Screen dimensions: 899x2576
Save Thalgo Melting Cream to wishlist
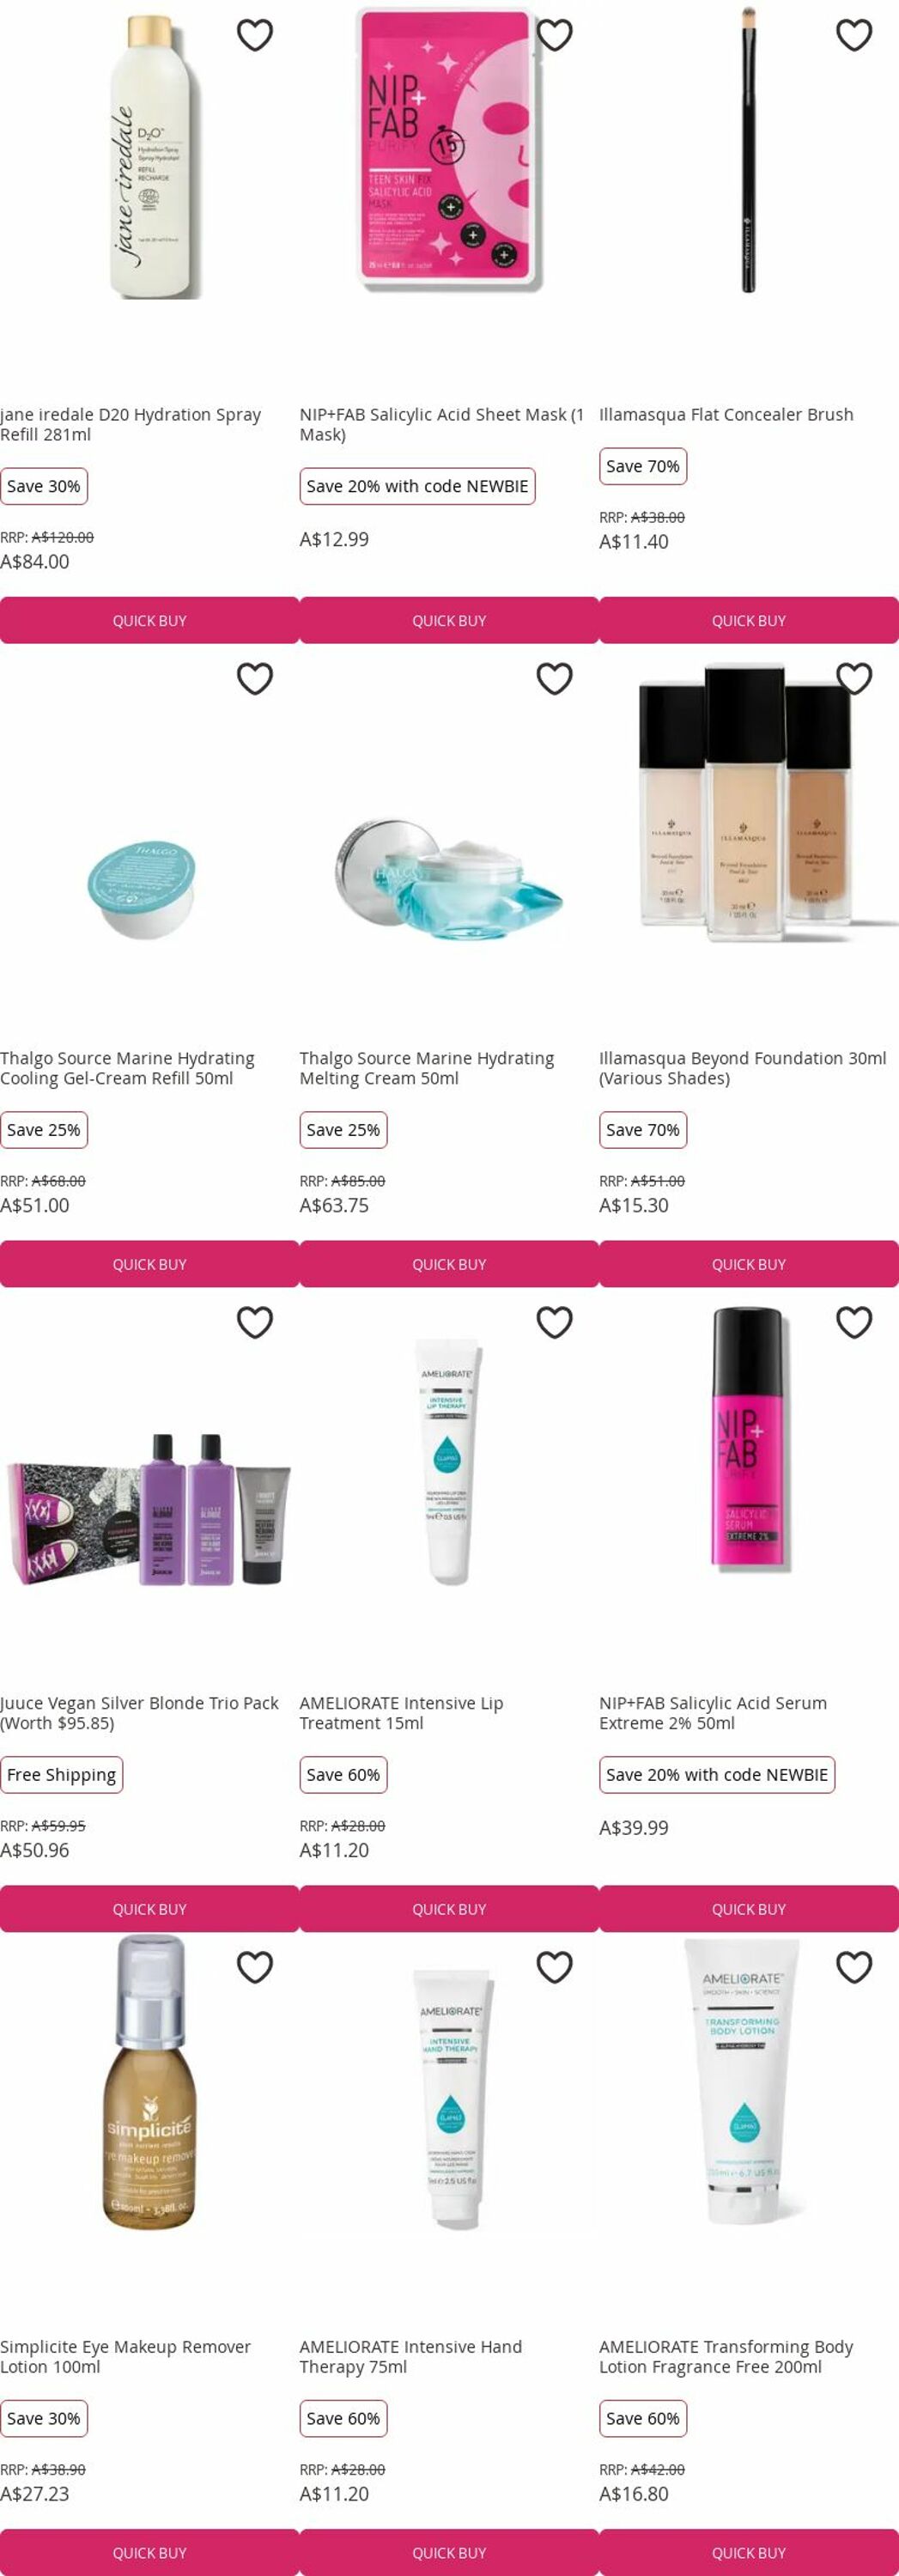[555, 679]
